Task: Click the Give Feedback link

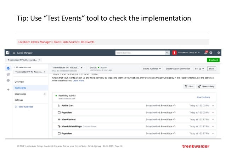Action: 203,97
